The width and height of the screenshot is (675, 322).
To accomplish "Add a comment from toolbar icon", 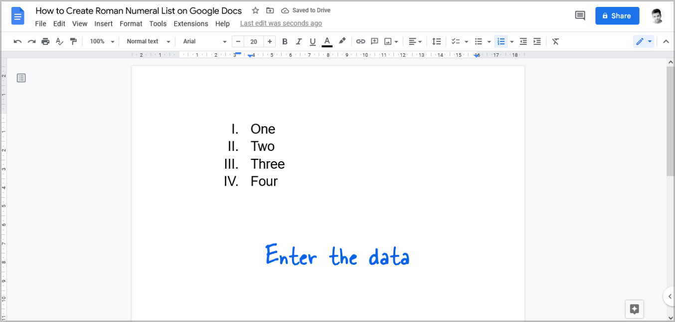I will (374, 41).
